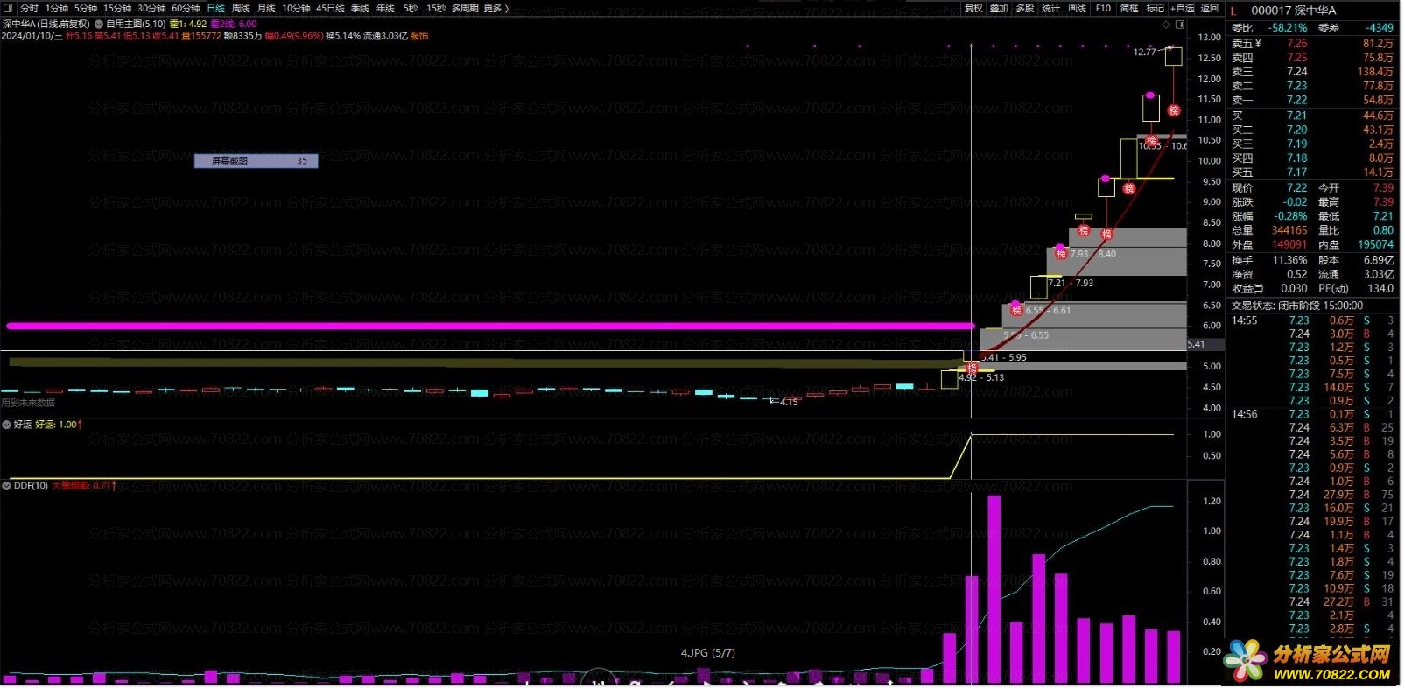Screen dimensions: 1405x689
Task: Switch to the 分时 chart
Action: point(30,8)
